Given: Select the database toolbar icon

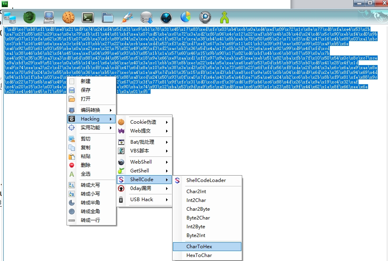Looking at the screenshot, I should (x=147, y=18).
